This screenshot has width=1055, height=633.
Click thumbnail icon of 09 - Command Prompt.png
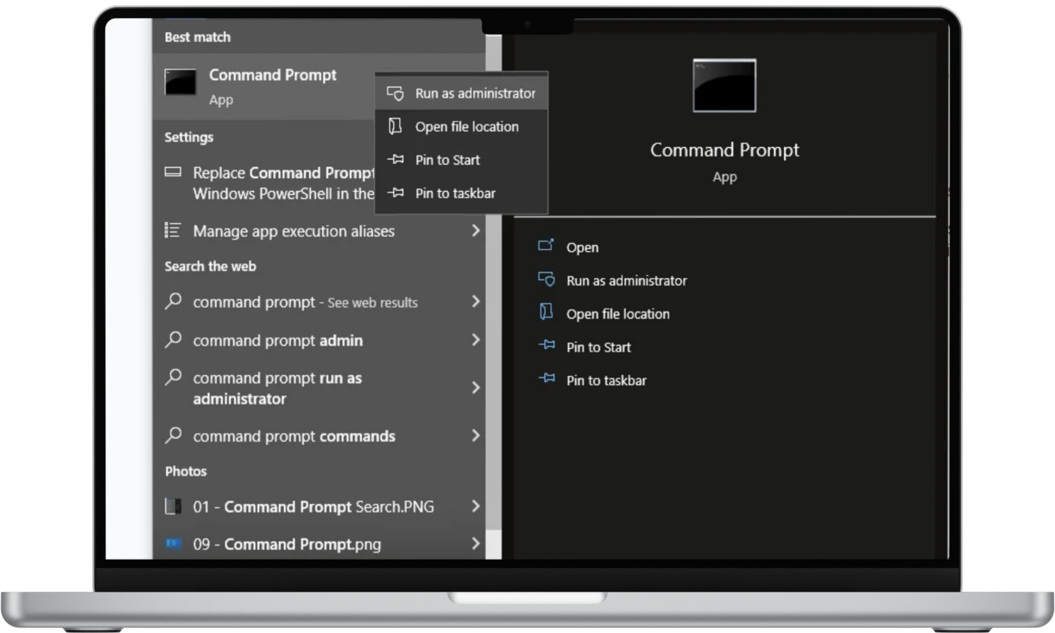click(x=173, y=544)
